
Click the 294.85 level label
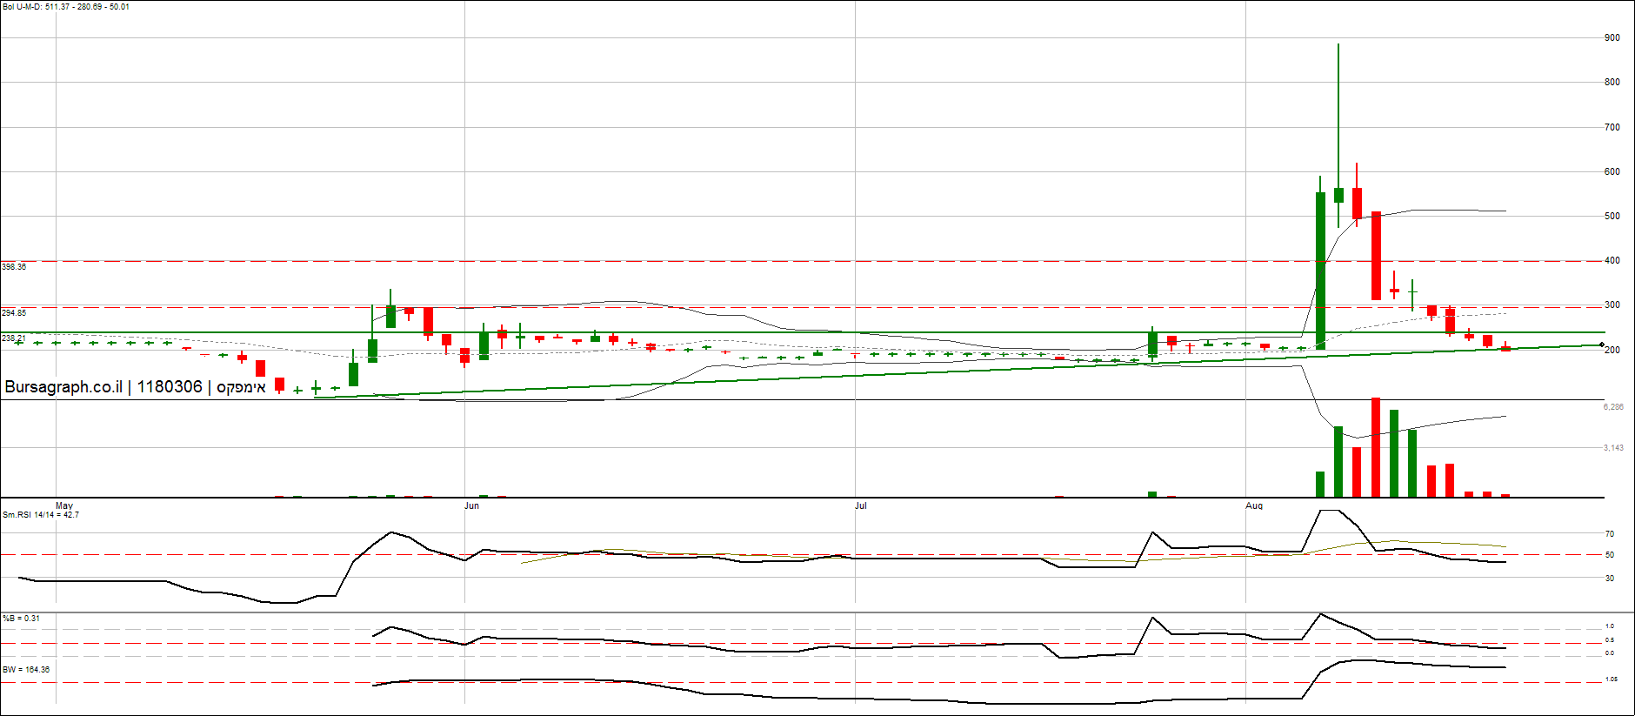click(x=14, y=313)
